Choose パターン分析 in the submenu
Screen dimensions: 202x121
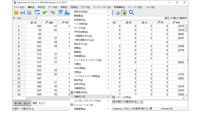[127, 97]
